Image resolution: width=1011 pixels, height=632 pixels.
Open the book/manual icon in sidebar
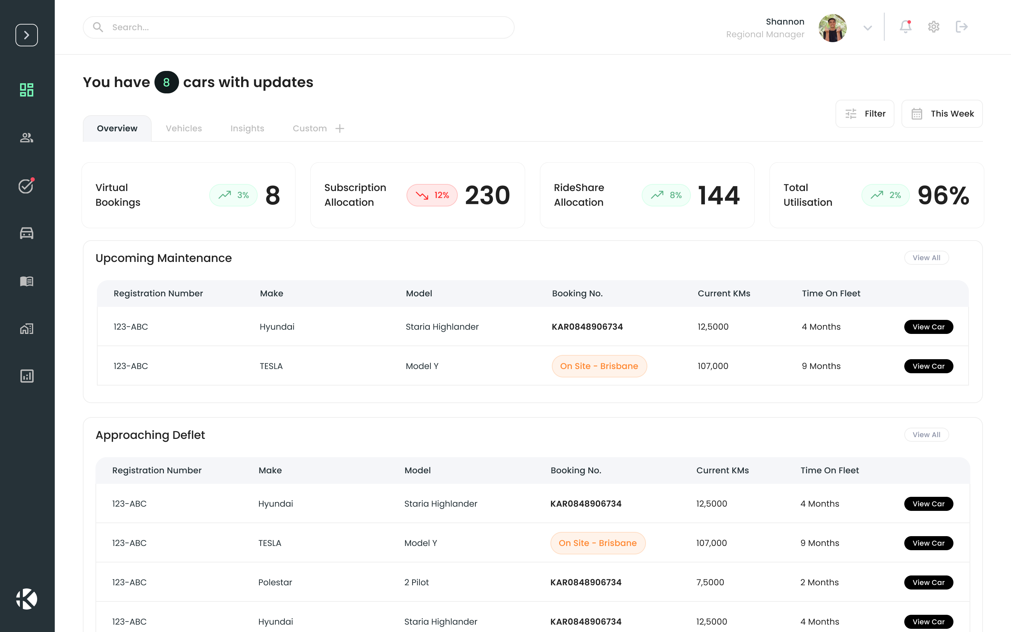(x=26, y=281)
